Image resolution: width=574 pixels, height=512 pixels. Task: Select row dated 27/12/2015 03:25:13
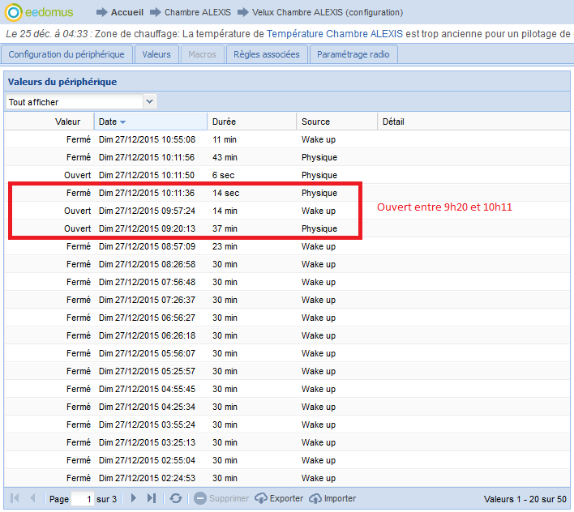point(287,442)
